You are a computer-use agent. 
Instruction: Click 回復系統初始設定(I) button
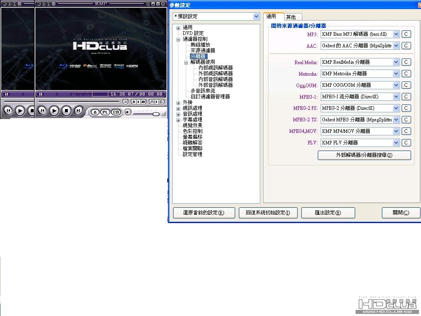[x=268, y=213]
